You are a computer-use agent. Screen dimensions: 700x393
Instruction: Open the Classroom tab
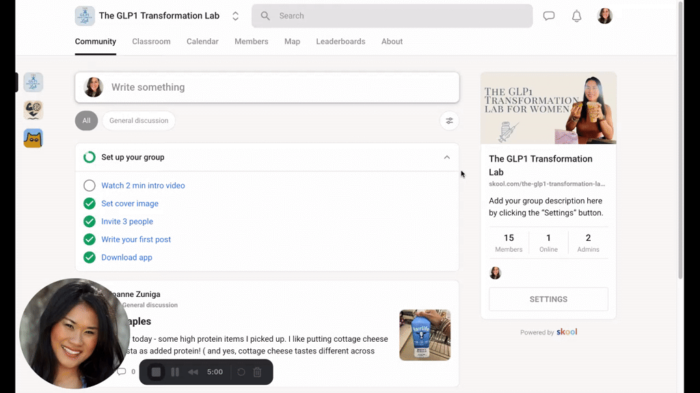(x=151, y=42)
